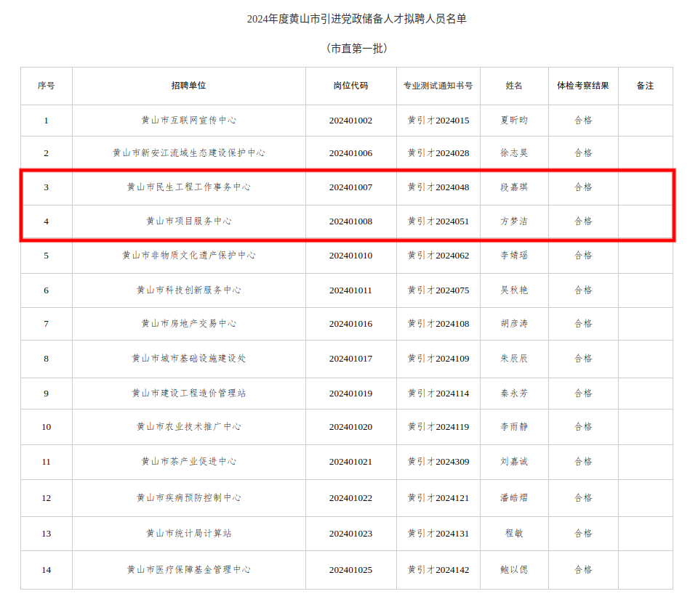Viewport: 690px width, 607px height.
Task: Click the page title '2024年度黄山市引进党政储备人才拟聘人员名单'
Action: click(x=356, y=19)
